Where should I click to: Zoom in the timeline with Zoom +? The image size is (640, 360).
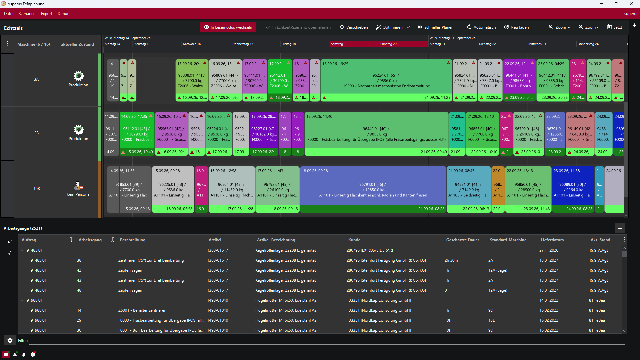point(559,27)
